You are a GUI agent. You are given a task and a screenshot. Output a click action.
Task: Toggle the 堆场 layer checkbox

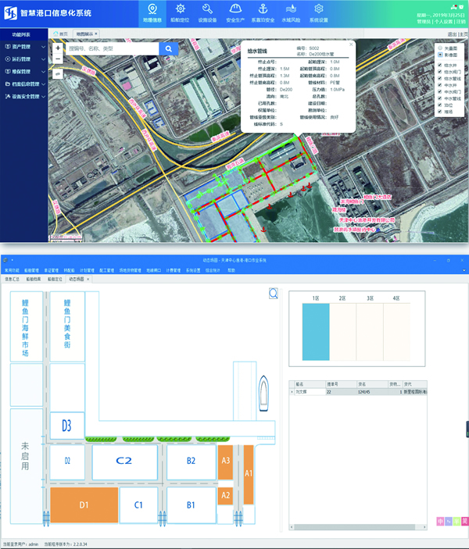coord(440,112)
